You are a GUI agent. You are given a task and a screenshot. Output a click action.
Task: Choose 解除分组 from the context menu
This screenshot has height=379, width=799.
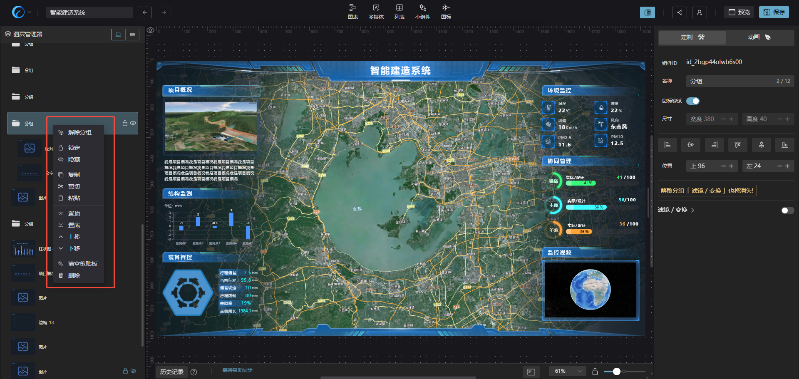point(79,132)
